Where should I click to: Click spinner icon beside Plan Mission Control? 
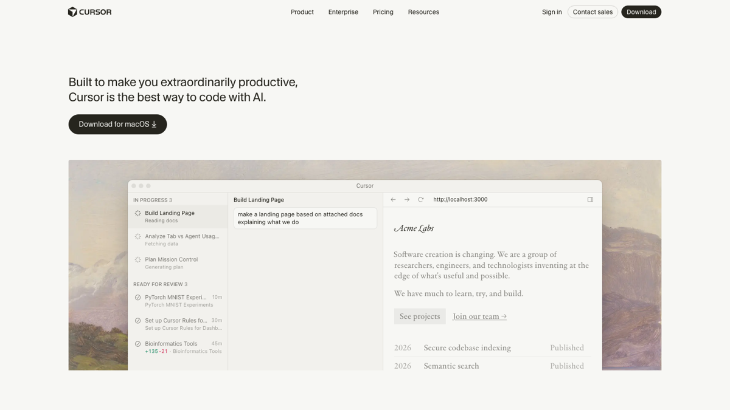click(137, 259)
